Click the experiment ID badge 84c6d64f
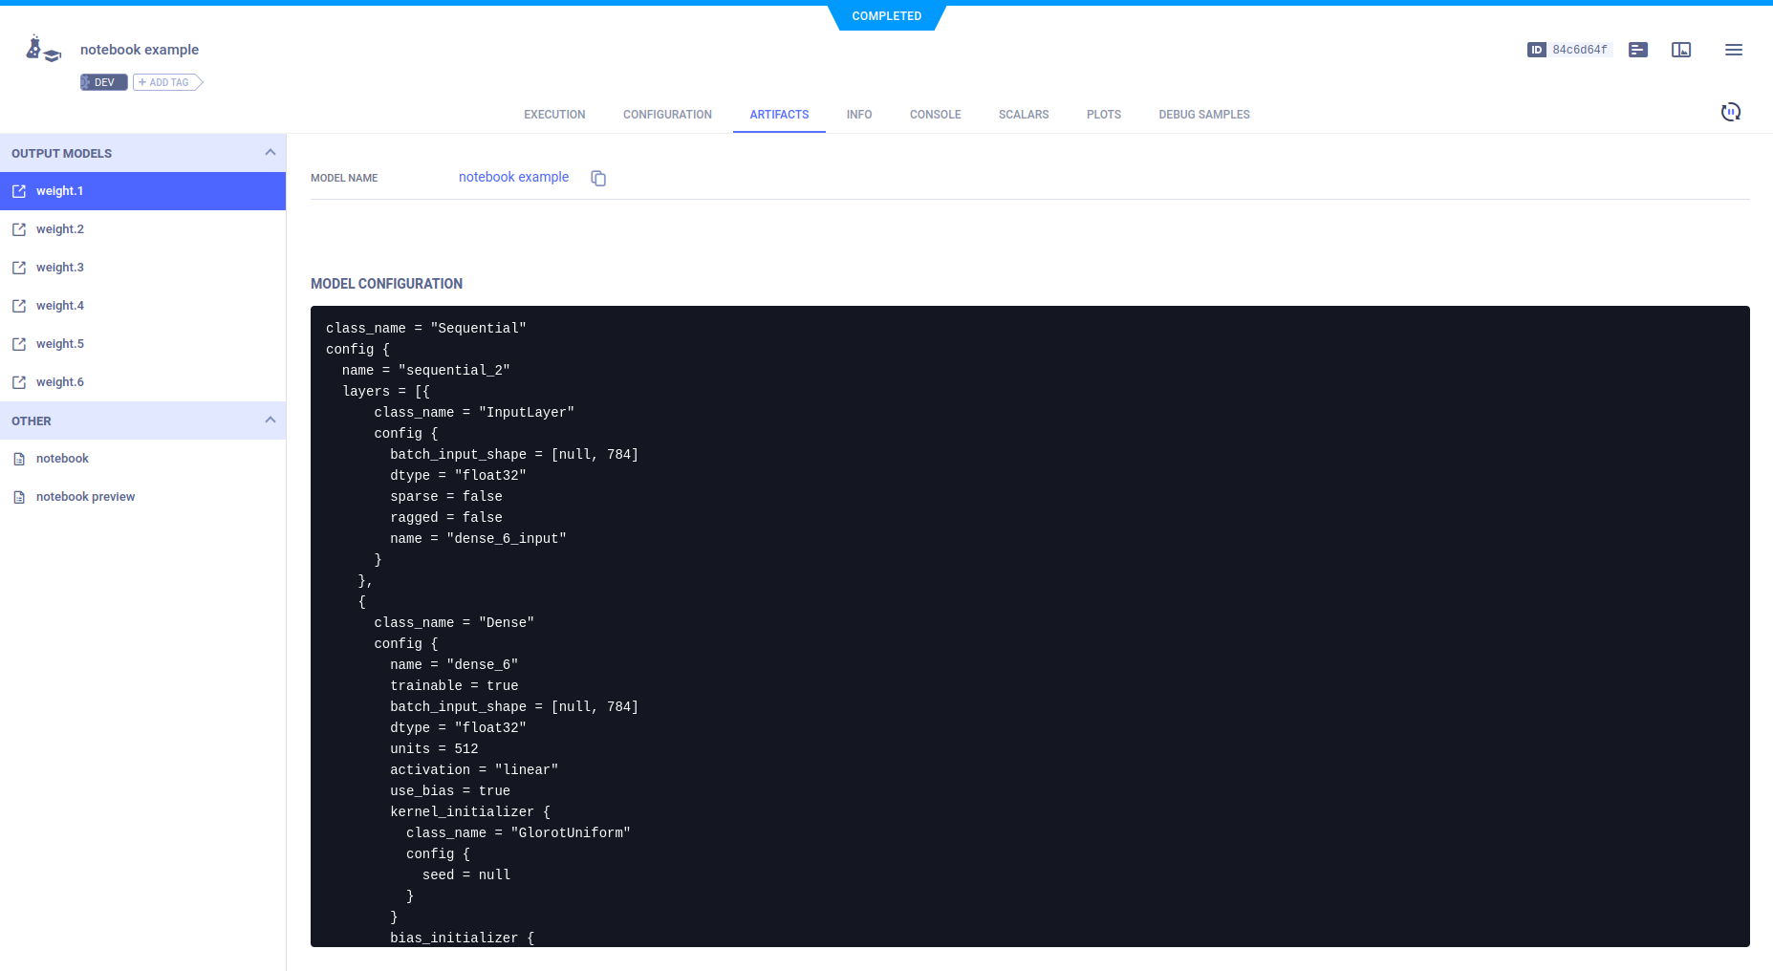The image size is (1773, 971). coord(1568,50)
